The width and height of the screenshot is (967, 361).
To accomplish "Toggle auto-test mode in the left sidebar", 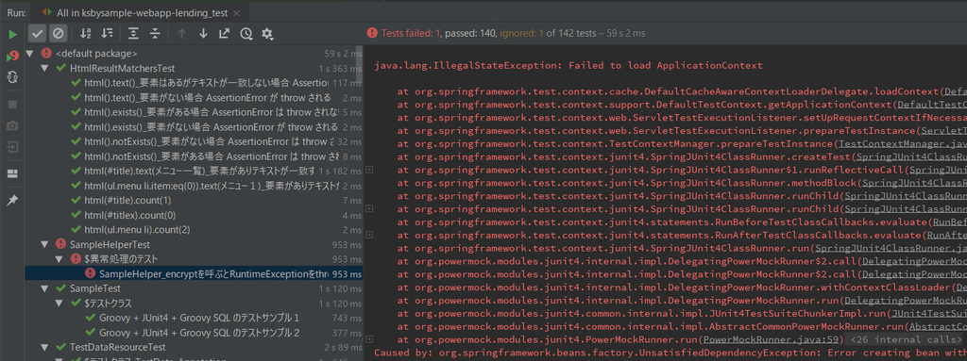I will 12,77.
